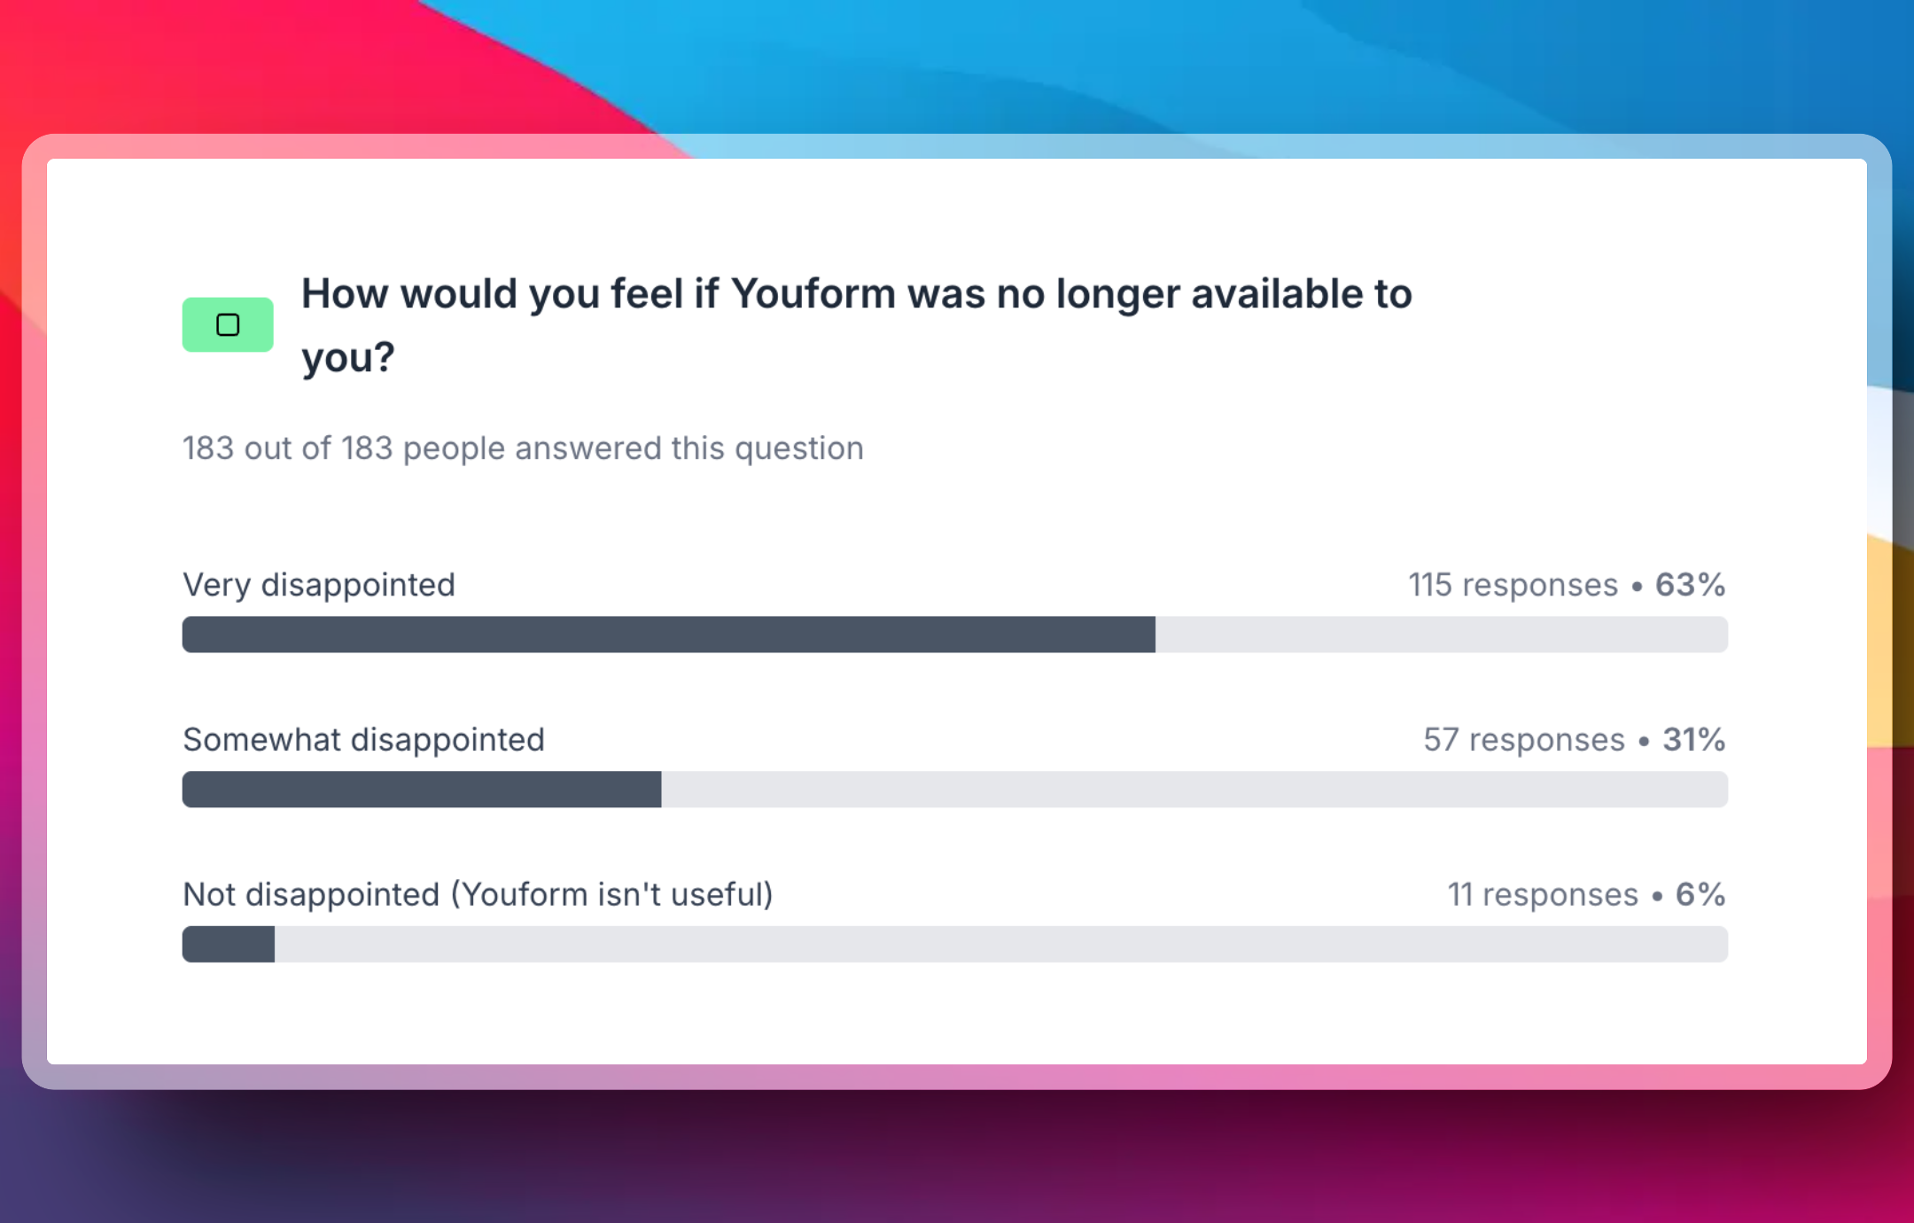Click the filled part of the Somewhat disappointed bar
Screen dimensions: 1914x1223
(422, 790)
